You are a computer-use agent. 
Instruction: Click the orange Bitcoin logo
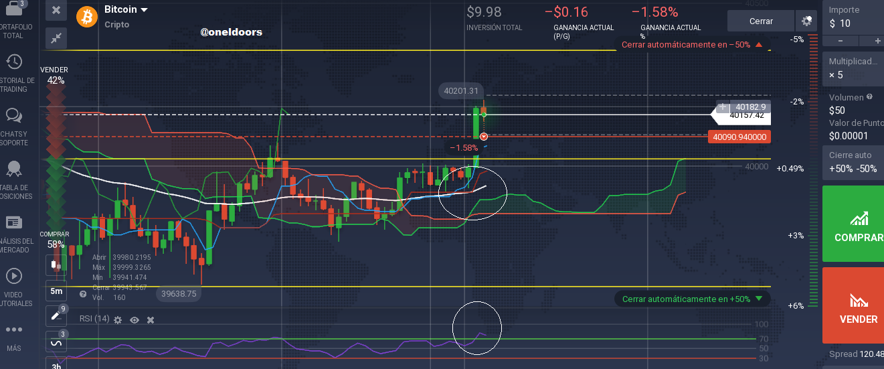pos(87,17)
